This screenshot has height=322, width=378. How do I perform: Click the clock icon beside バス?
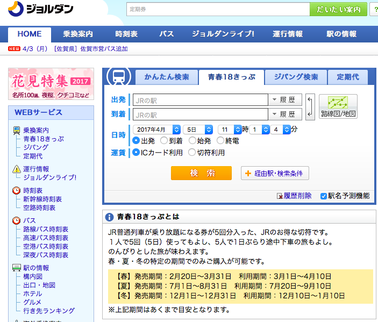coord(16,220)
